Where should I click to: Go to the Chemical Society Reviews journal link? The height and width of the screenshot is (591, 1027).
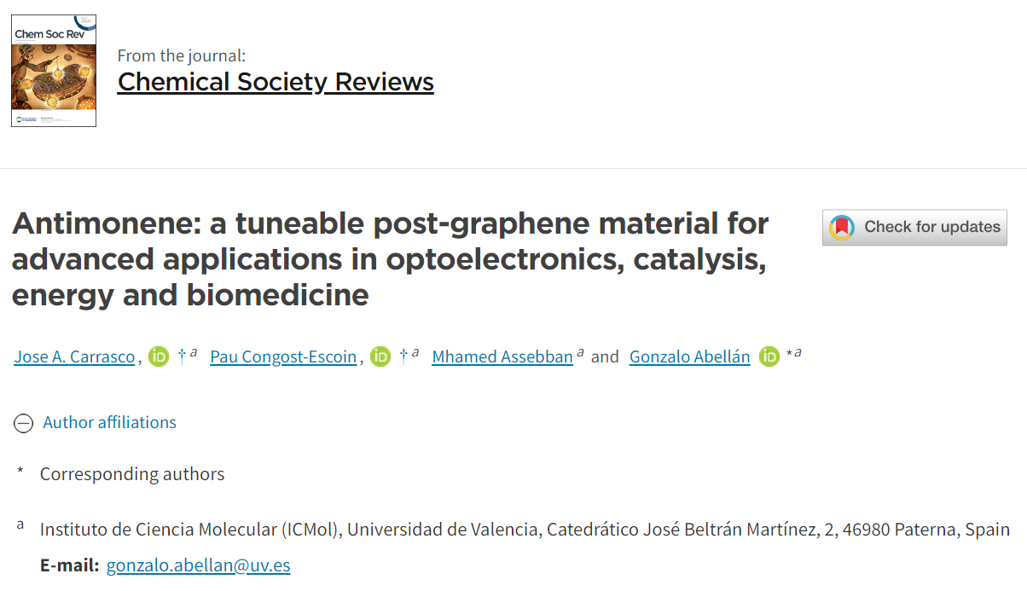pyautogui.click(x=276, y=82)
